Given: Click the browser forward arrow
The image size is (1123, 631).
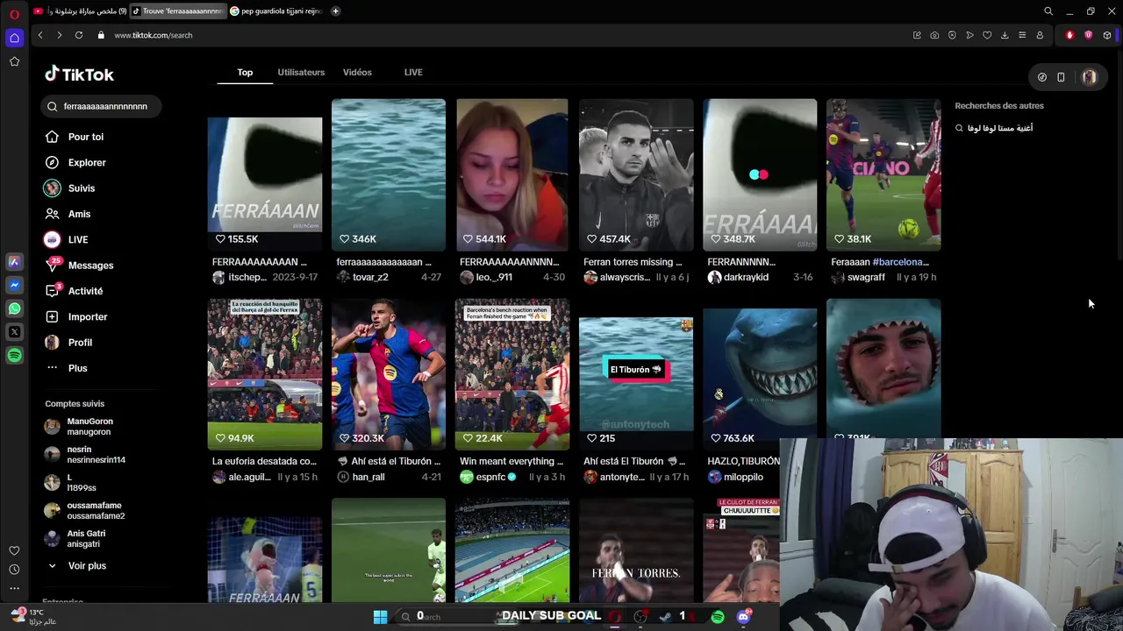Looking at the screenshot, I should click(x=59, y=35).
